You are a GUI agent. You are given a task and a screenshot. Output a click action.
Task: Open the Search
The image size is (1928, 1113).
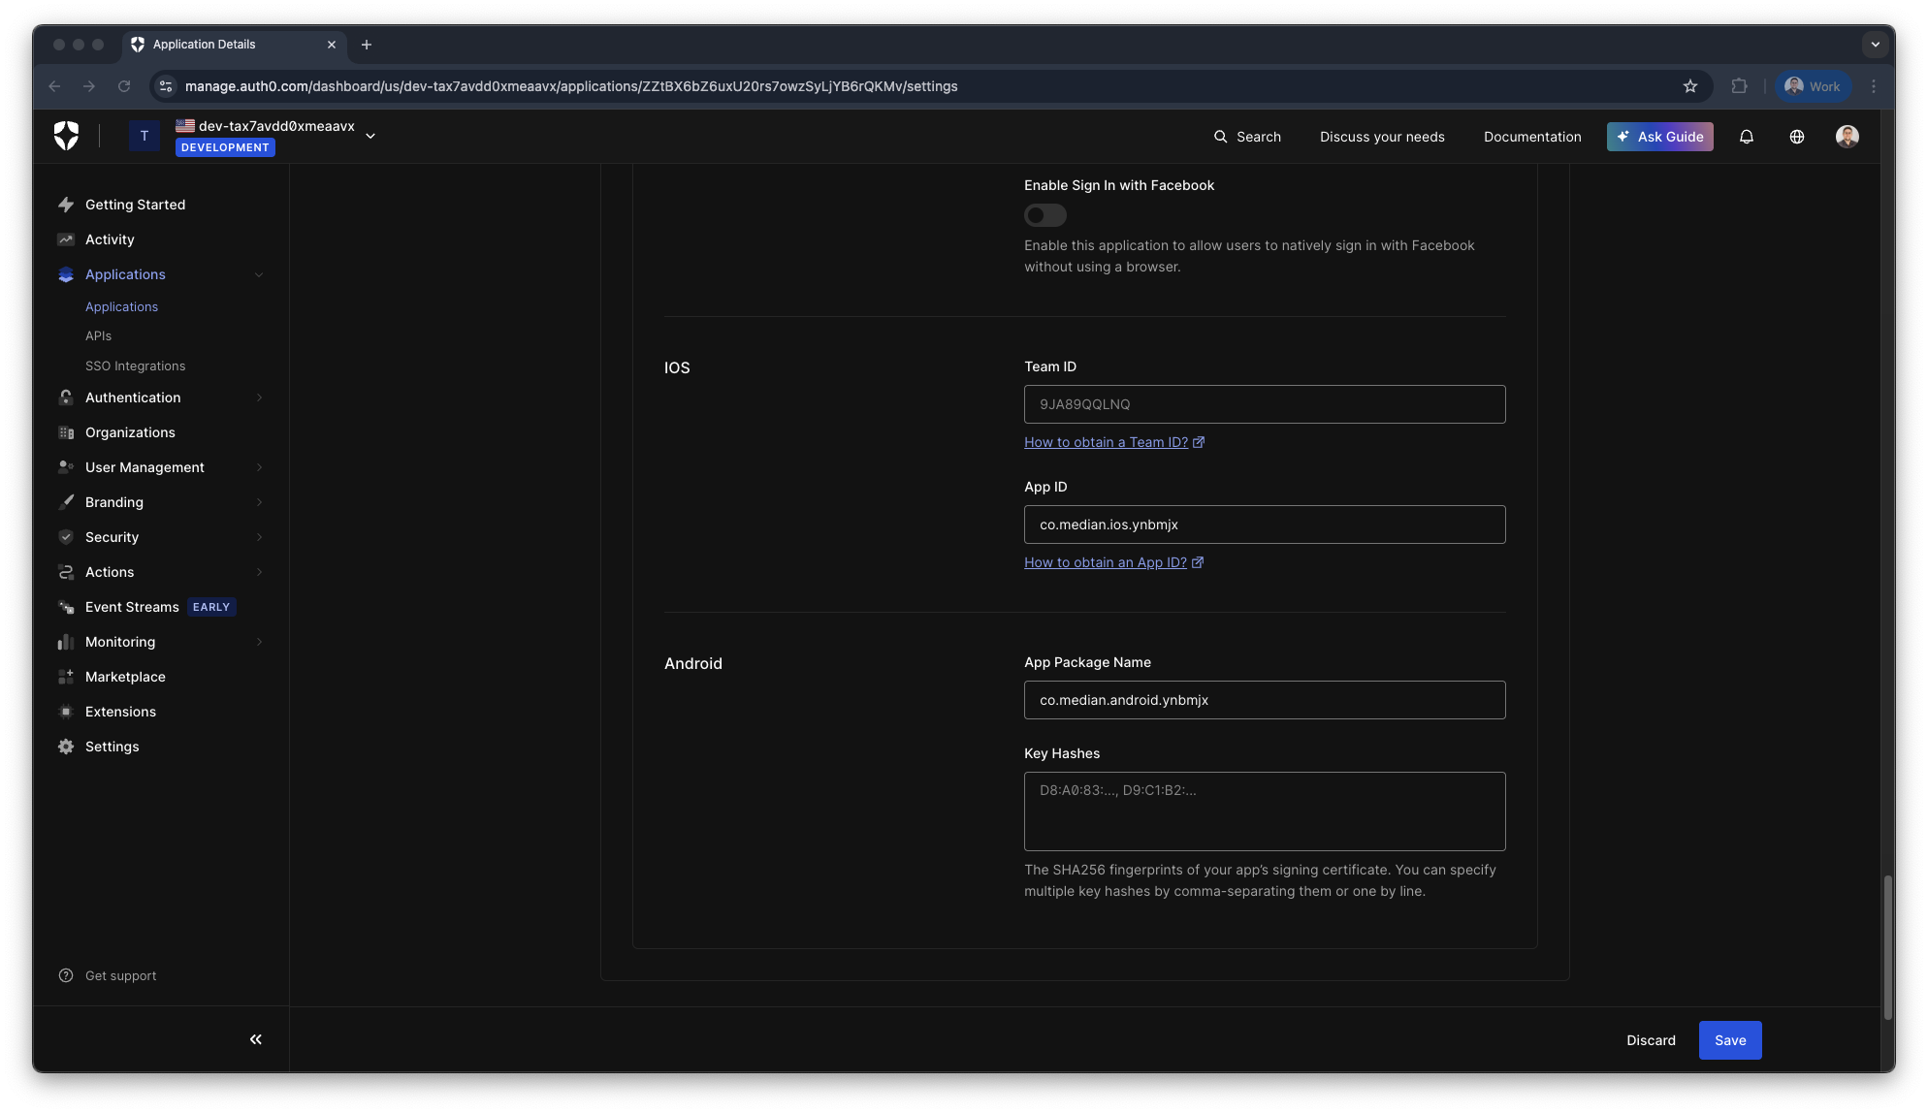click(1247, 137)
